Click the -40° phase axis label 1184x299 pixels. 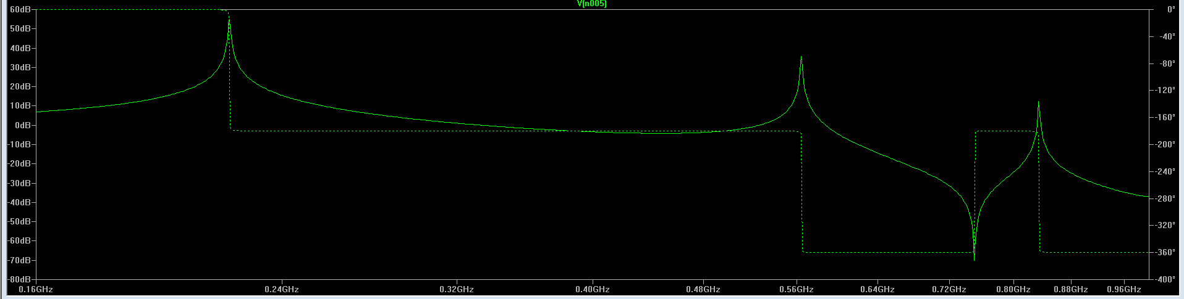(x=1167, y=37)
